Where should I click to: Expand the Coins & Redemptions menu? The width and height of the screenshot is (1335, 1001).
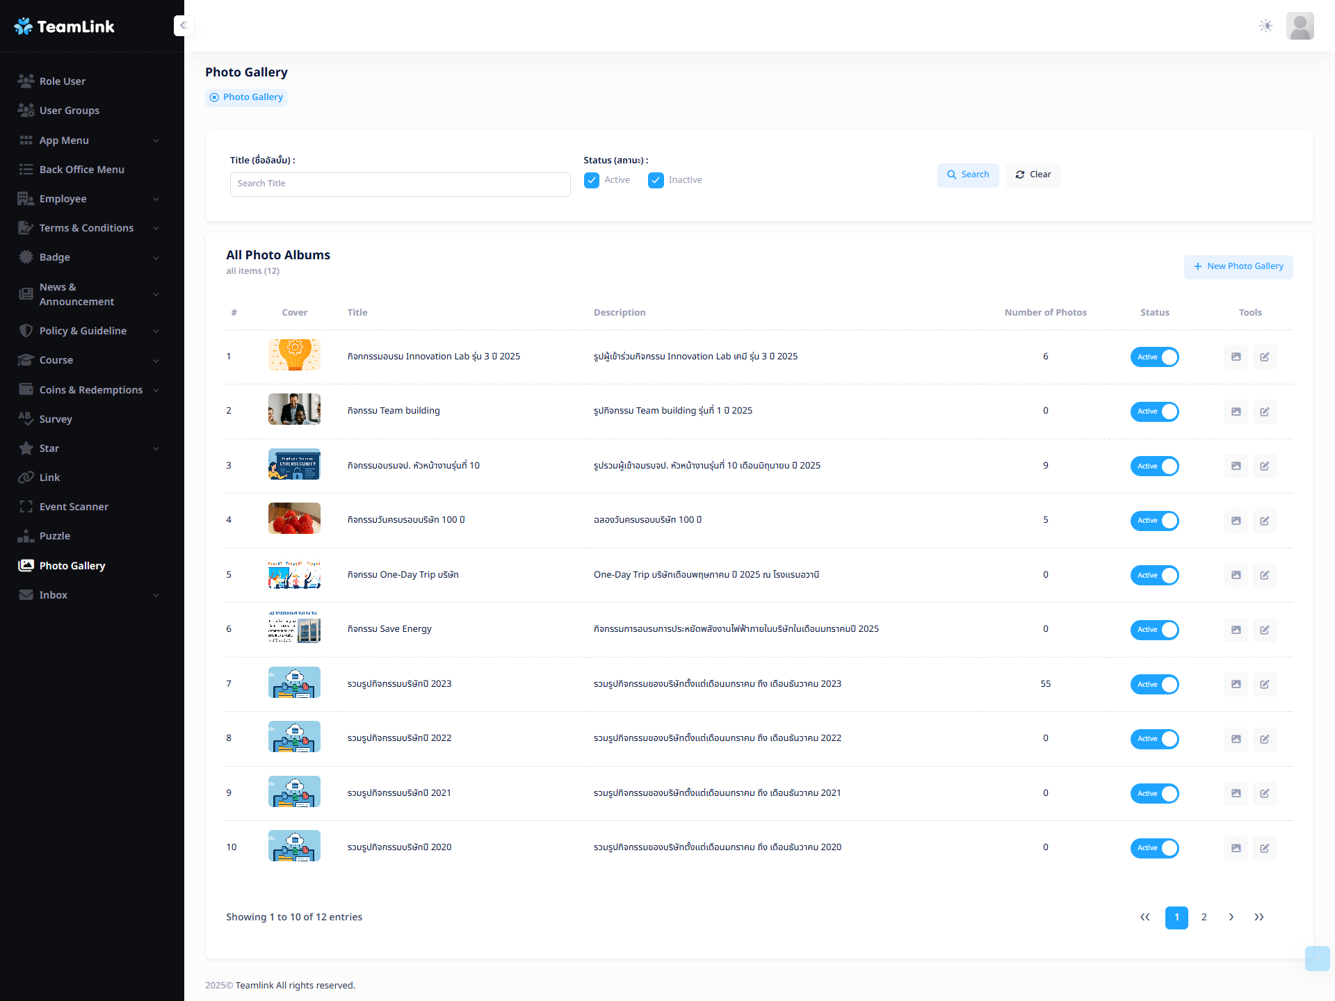pyautogui.click(x=90, y=390)
